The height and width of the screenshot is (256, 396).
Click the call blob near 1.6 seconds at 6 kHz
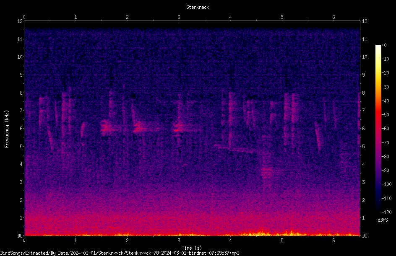(107, 127)
